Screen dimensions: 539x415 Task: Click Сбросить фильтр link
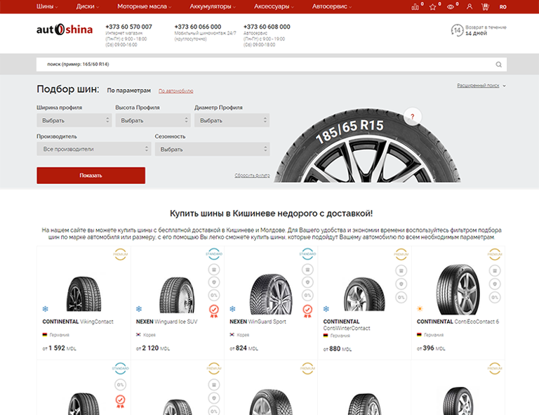point(252,176)
